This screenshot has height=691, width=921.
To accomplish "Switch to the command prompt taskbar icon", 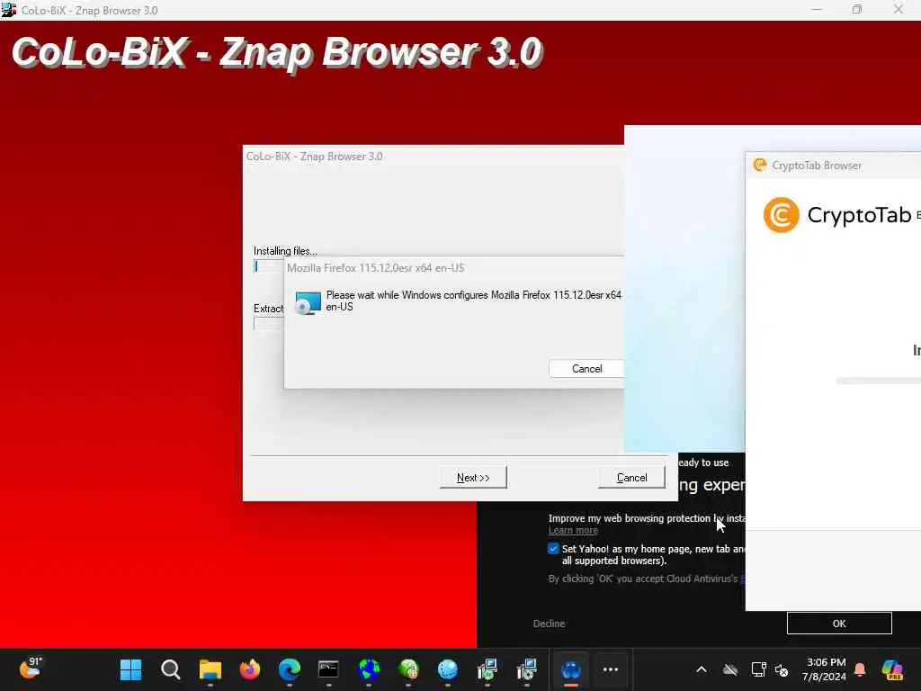I will [x=328, y=669].
